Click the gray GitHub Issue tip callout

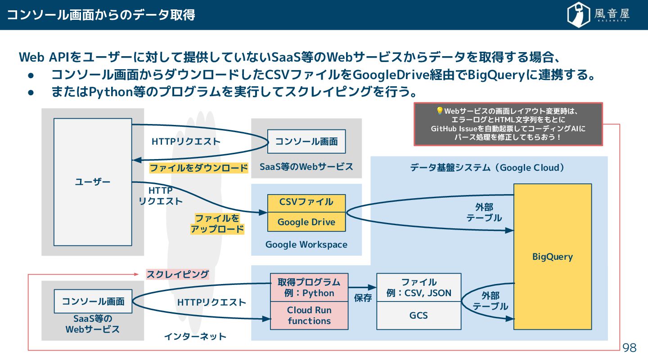pyautogui.click(x=508, y=124)
